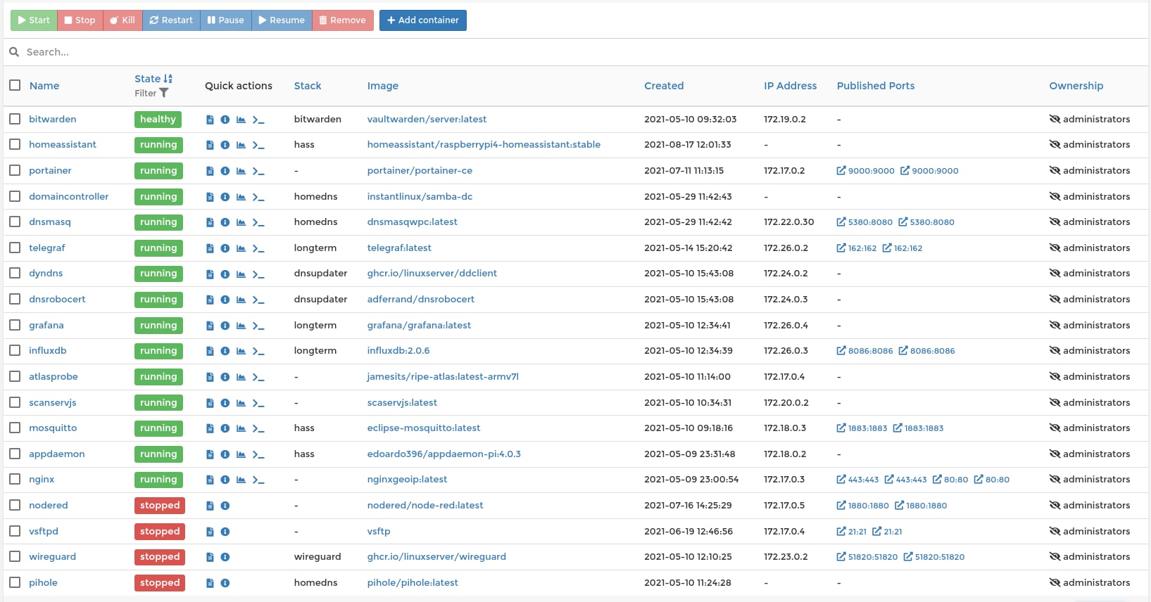Open inspect info icon for vsftpd
The image size is (1151, 602).
pos(225,532)
